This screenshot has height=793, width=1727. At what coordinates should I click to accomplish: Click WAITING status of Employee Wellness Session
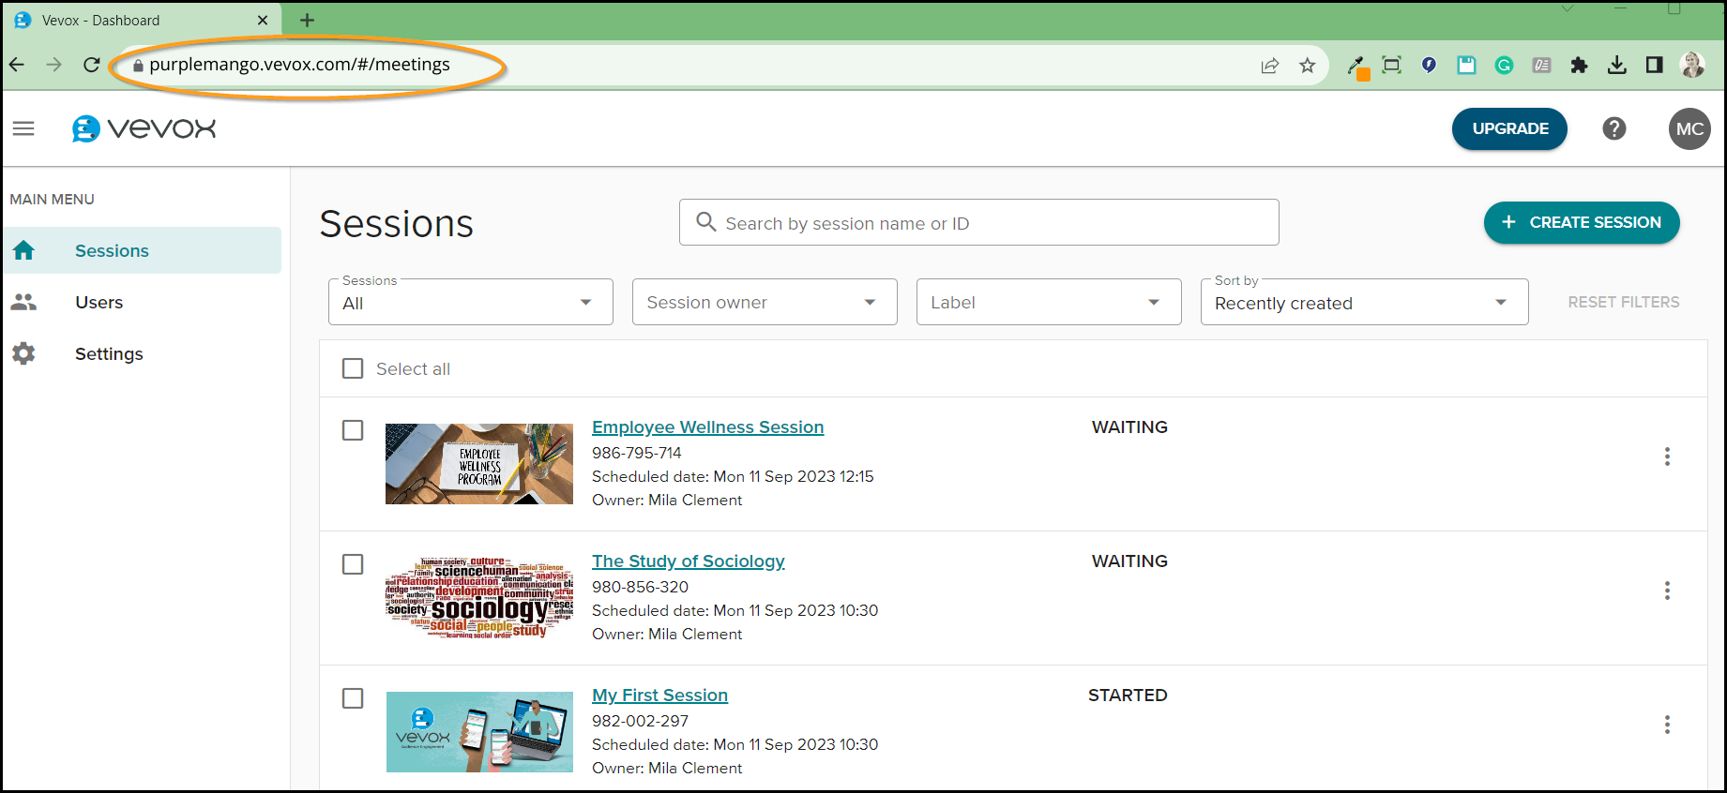[1129, 427]
